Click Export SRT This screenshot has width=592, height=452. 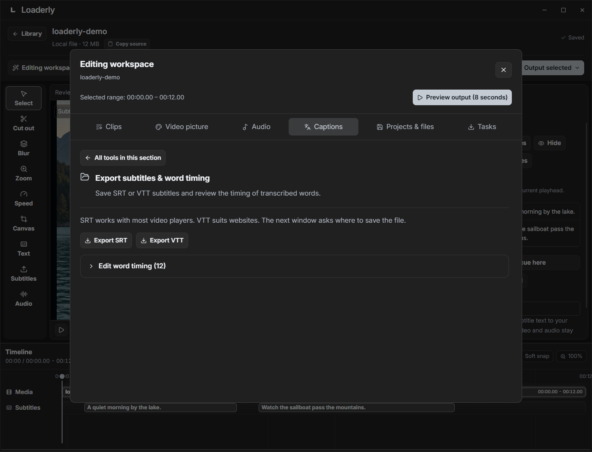tap(106, 240)
